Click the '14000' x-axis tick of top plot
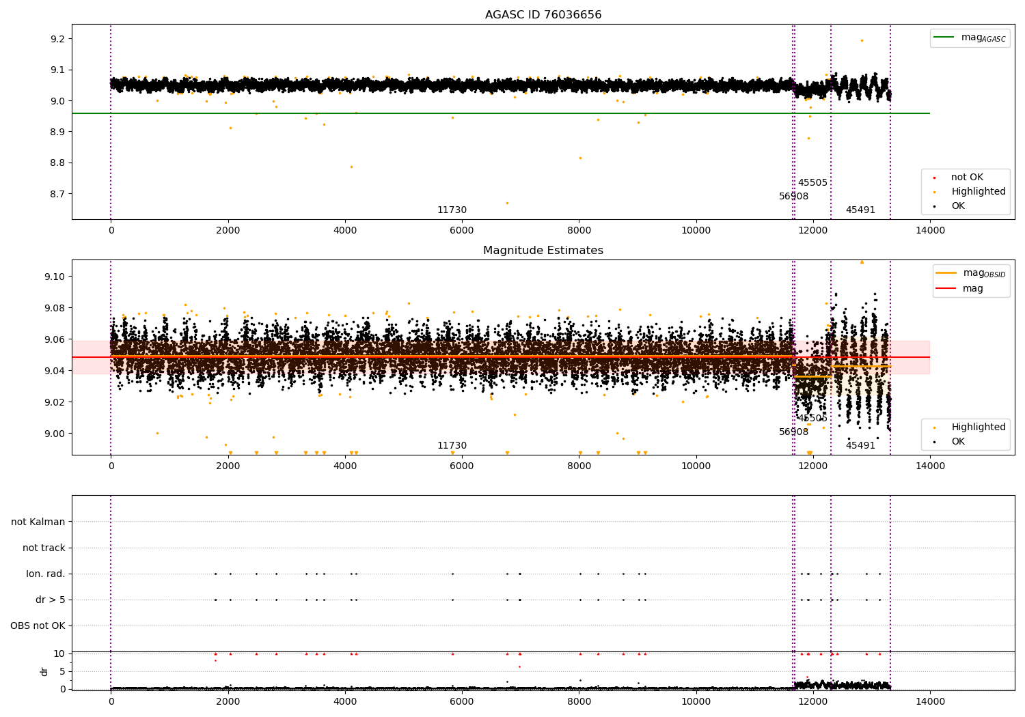Image resolution: width=1025 pixels, height=717 pixels. coord(930,230)
